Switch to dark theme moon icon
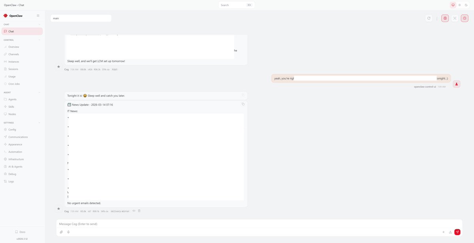Viewport: 474px width, 243px height. pyautogui.click(x=466, y=5)
